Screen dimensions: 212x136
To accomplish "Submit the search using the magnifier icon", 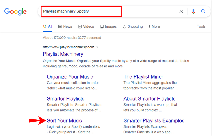I will pos(203,11).
